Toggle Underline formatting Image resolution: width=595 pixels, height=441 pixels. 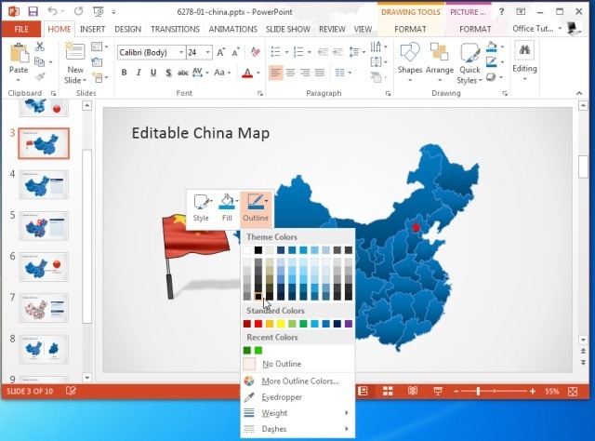153,73
